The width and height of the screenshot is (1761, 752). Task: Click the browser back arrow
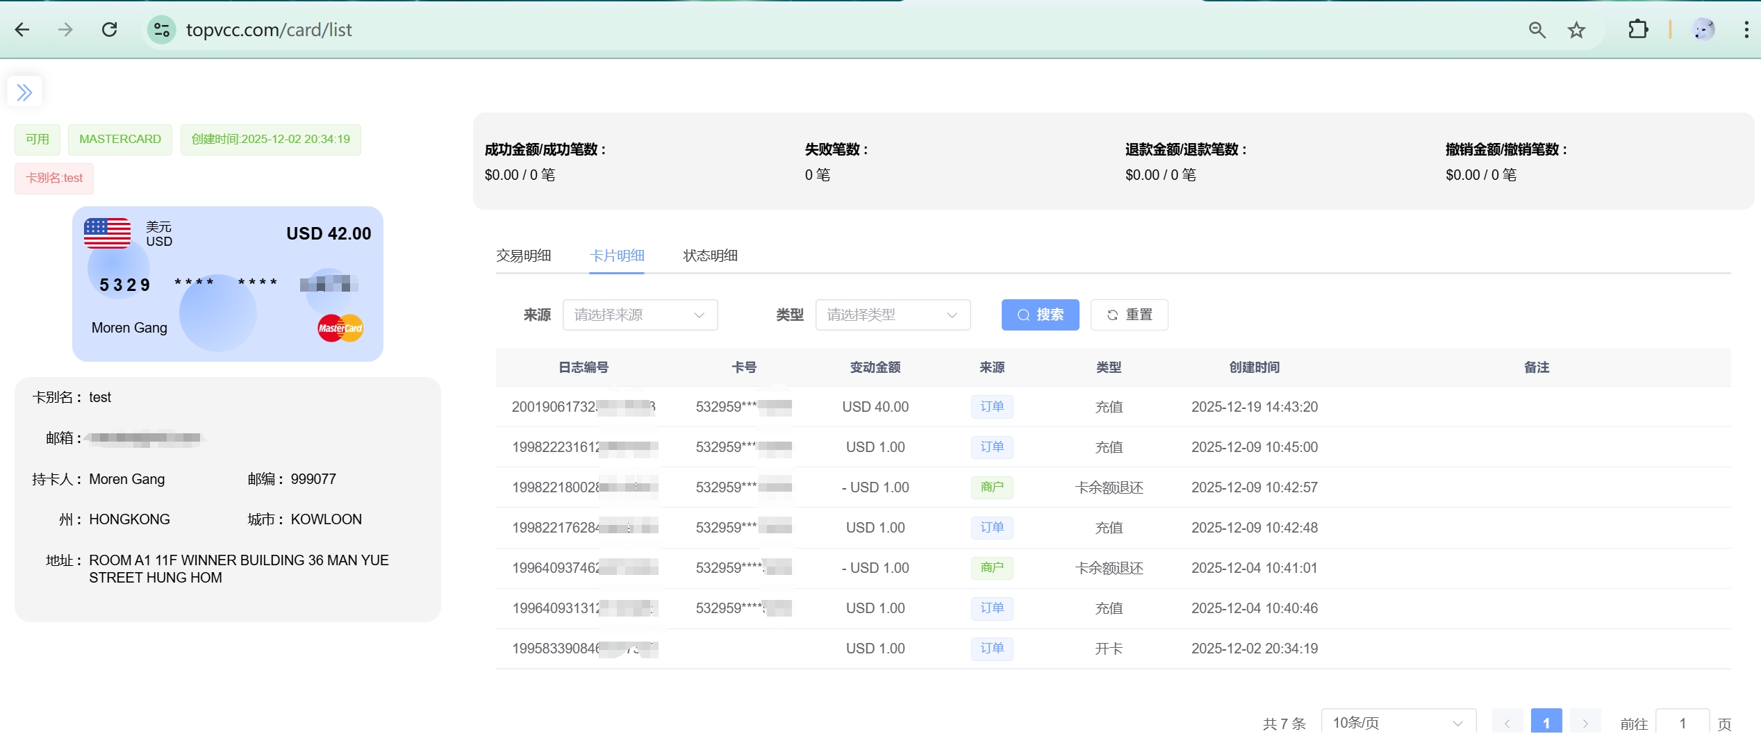click(22, 30)
